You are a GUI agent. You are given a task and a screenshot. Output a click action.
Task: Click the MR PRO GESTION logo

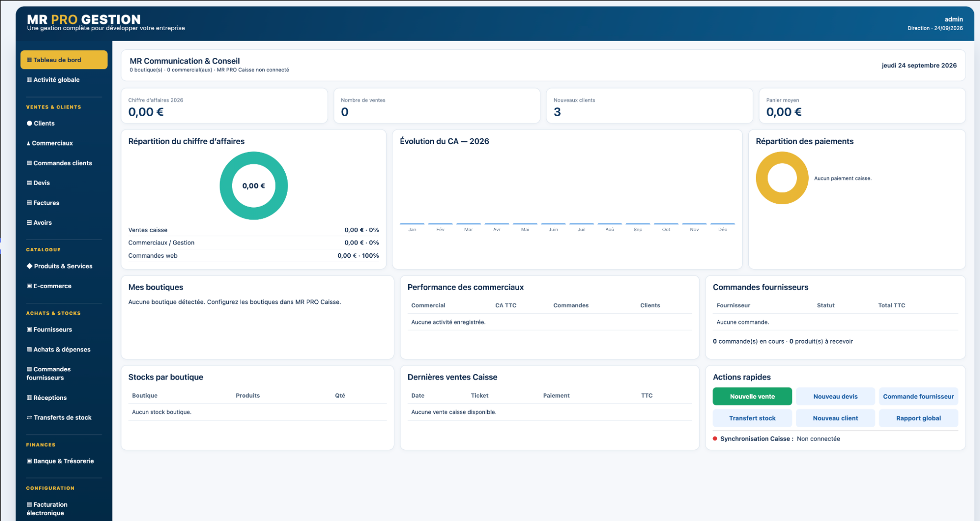coord(84,19)
